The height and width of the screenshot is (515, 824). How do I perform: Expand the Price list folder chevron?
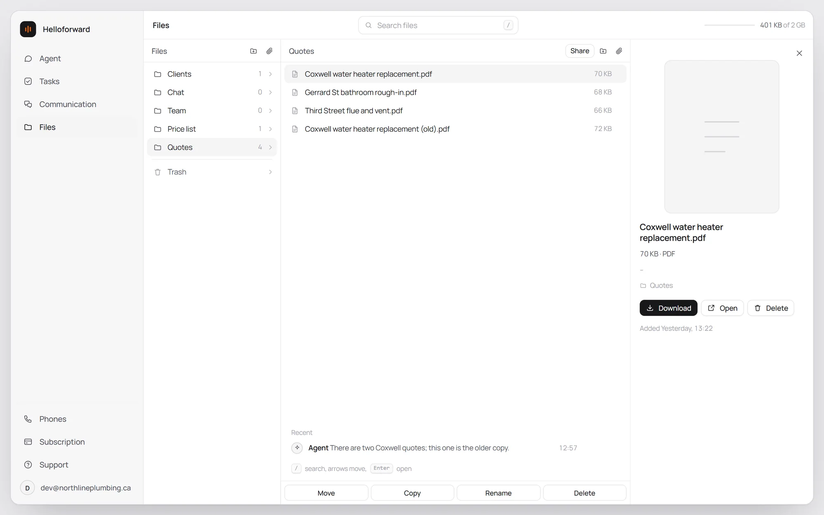(x=270, y=129)
